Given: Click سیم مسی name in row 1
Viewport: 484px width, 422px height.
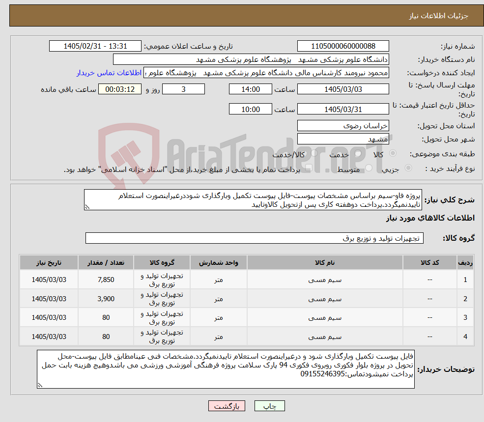Looking at the screenshot, I should coord(325,280).
